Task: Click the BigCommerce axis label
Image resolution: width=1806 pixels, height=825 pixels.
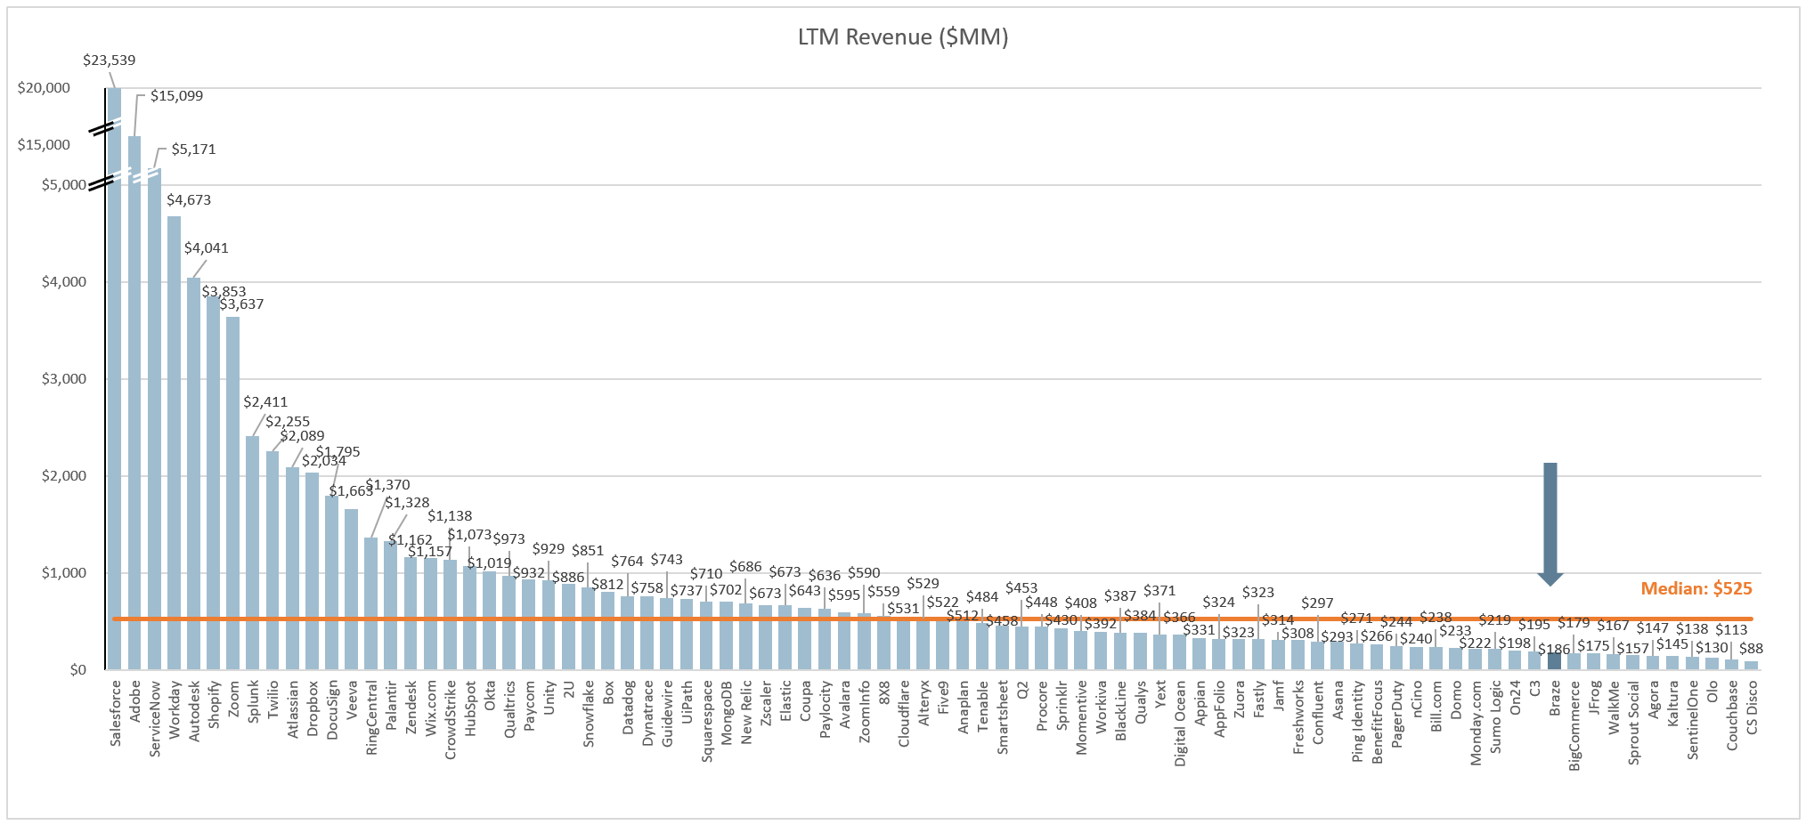Action: 1574,725
